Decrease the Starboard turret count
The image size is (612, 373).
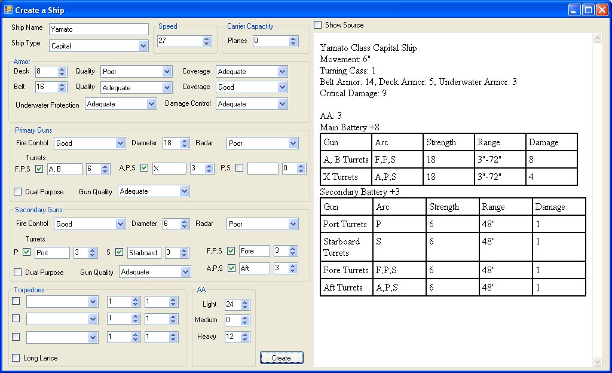point(184,255)
